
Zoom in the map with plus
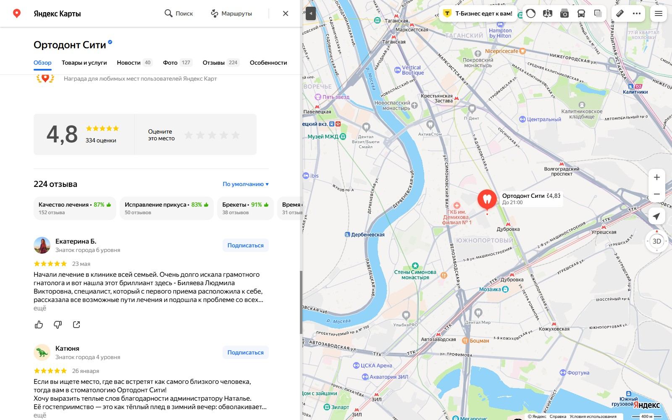[x=657, y=177]
